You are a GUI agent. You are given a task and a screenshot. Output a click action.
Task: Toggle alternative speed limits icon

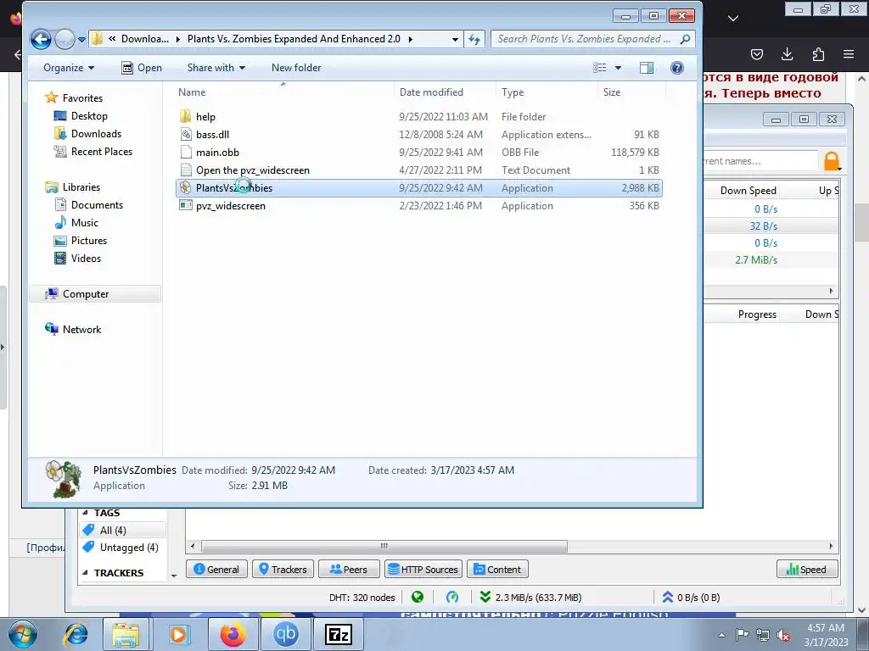pos(452,597)
